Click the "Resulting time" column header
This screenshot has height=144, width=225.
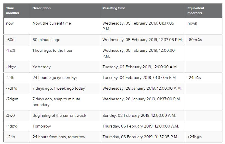coord(114,8)
